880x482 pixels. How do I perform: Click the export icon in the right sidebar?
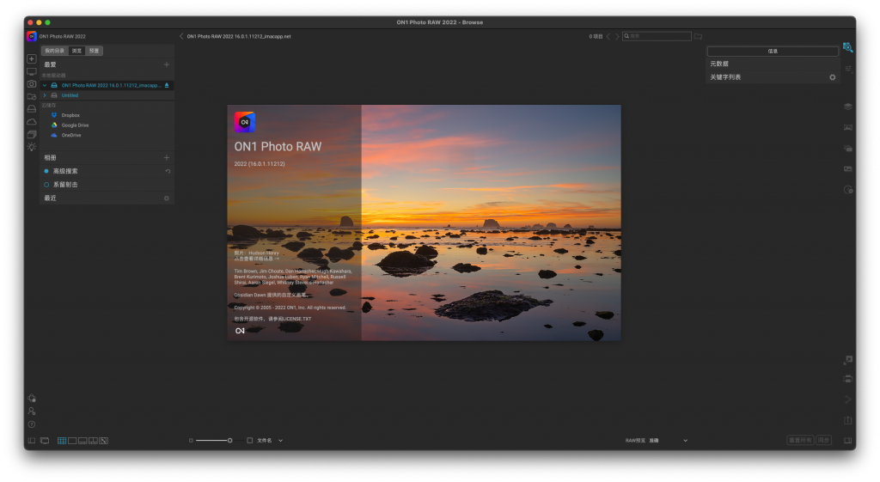[848, 420]
